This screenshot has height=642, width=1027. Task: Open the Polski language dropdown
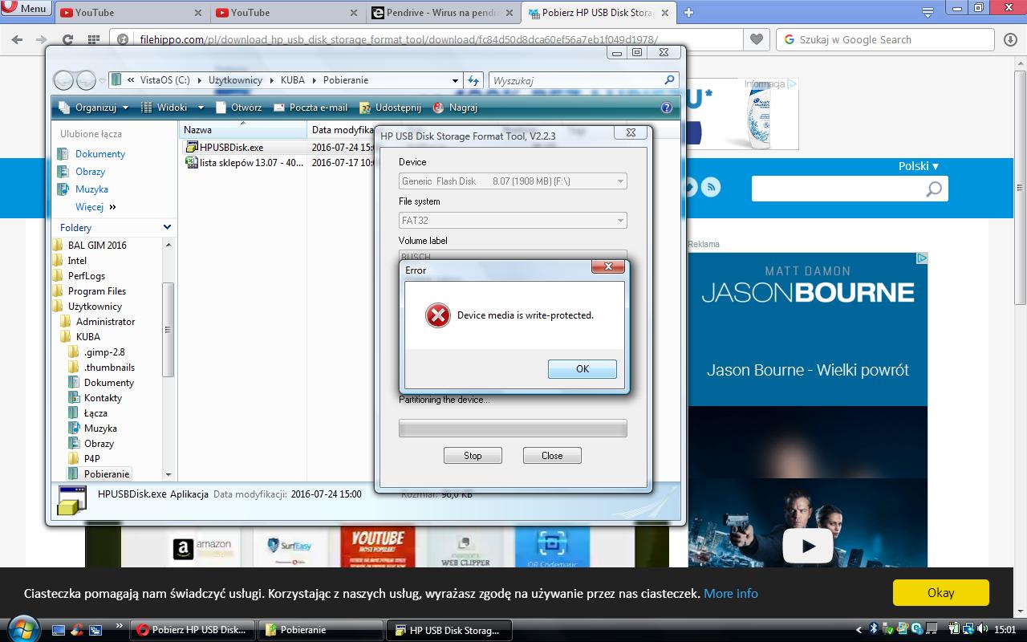(919, 166)
